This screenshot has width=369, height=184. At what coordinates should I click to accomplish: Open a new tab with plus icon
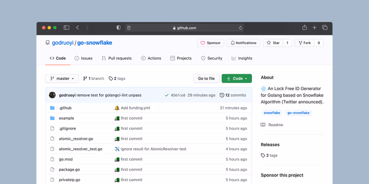[315, 28]
